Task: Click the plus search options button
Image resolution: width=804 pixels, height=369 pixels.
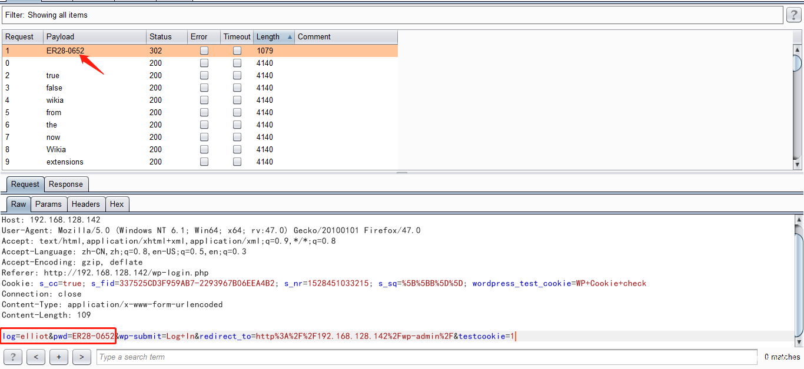Action: (x=59, y=357)
